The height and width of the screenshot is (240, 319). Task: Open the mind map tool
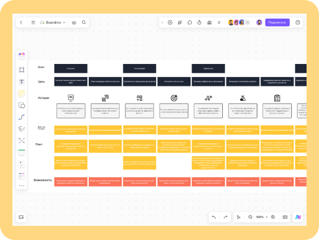(21, 141)
